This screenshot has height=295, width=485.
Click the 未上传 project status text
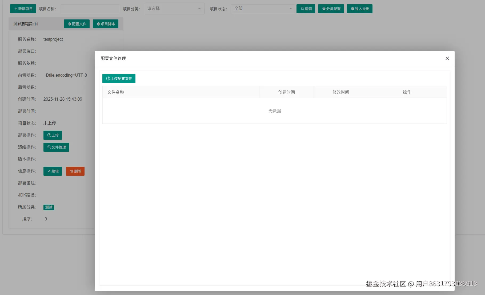point(50,123)
